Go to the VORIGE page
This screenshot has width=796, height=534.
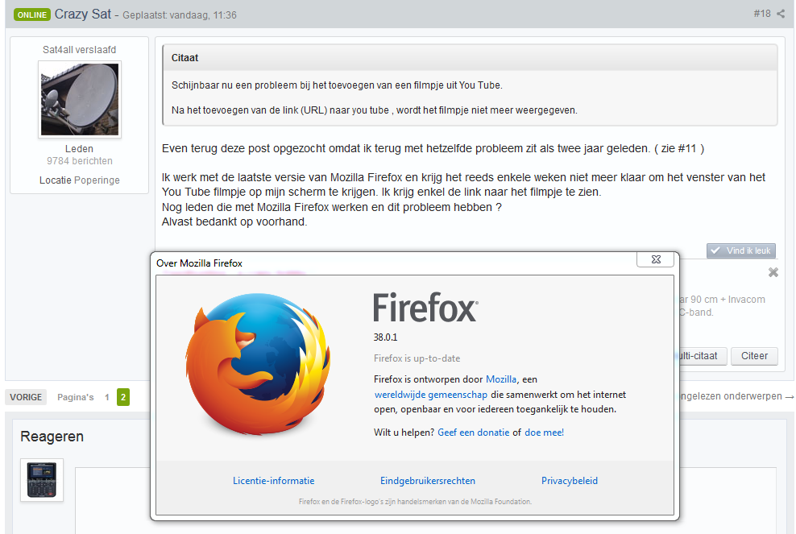(x=27, y=397)
